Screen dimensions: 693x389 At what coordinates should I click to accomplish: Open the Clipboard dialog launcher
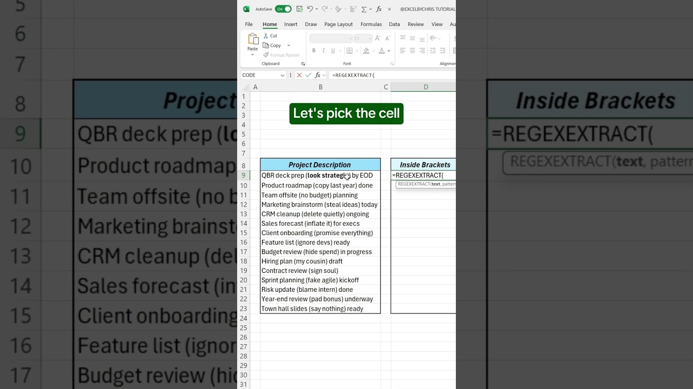[303, 64]
